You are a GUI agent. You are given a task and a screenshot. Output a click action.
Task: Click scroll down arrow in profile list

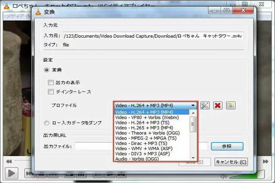193,158
